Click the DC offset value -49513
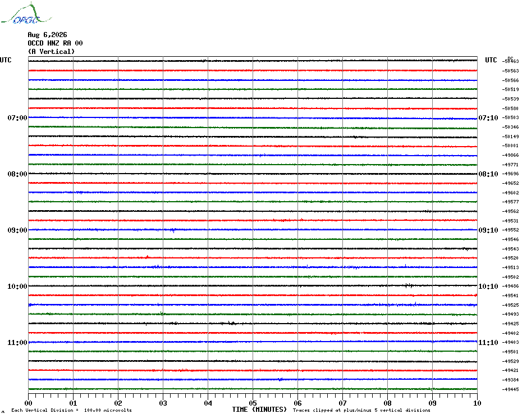Screen dimensions: 522x418 click(510, 267)
